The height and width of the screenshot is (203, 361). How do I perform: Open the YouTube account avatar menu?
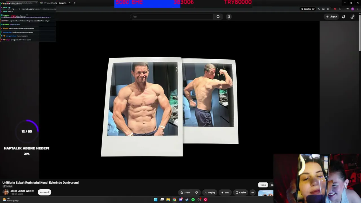coord(353,17)
